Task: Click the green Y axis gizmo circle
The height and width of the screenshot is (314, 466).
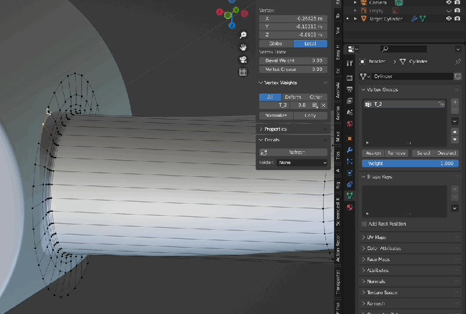Action: tap(236, 10)
